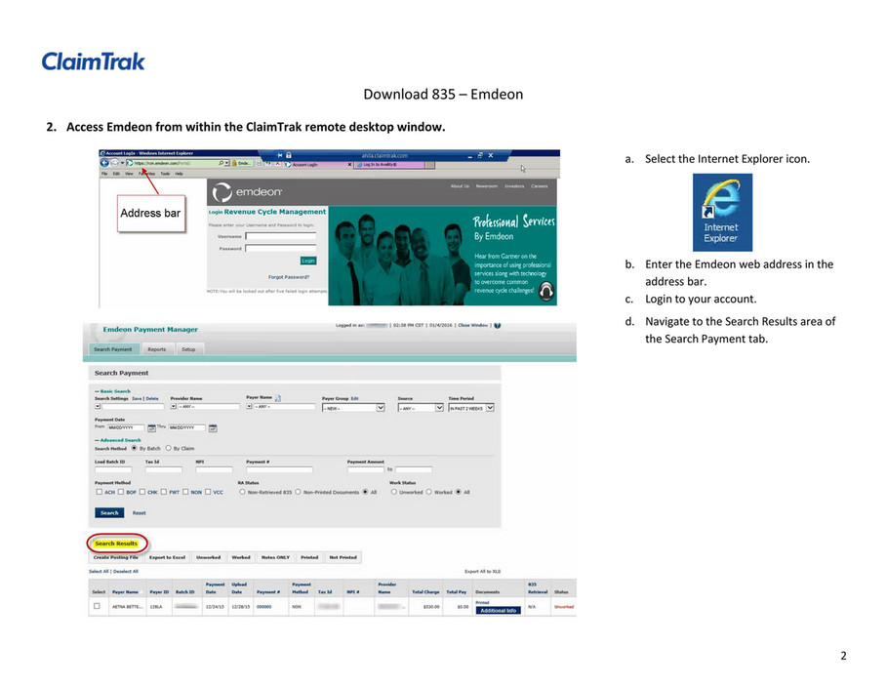Viewport: 887px width, 686px height.
Task: Click the Create Posting File button
Action: [x=116, y=557]
